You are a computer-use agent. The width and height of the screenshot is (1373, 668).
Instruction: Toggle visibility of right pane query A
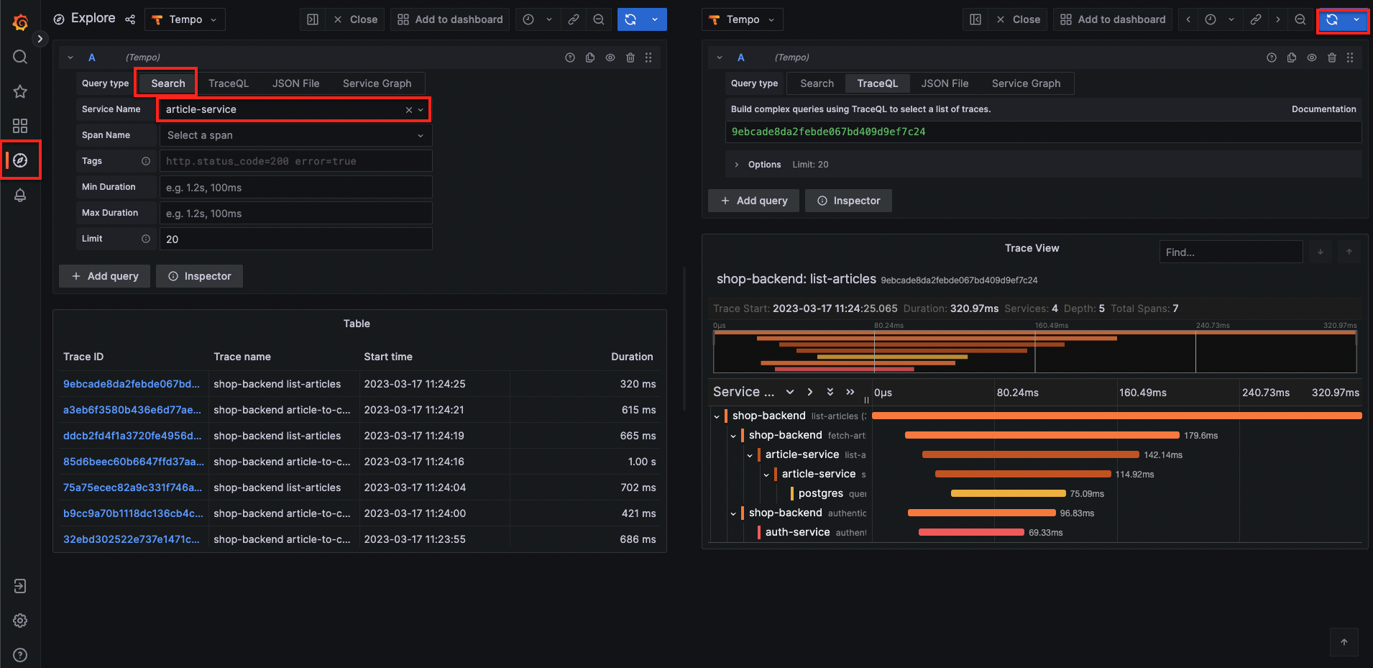(1312, 58)
